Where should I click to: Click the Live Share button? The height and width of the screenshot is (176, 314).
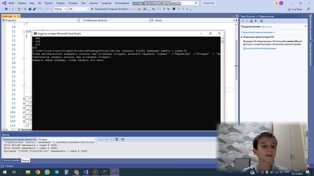click(x=295, y=9)
